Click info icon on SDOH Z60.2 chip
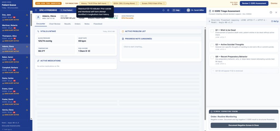This screenshot has width=280, height=131. pos(137,3)
